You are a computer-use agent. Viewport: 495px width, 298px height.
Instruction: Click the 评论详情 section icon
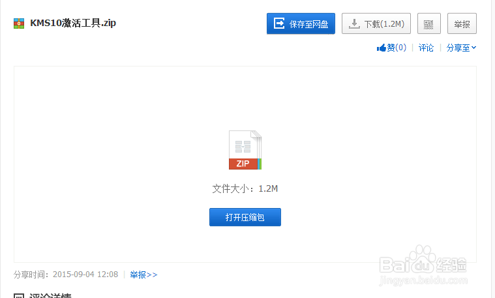click(19, 296)
